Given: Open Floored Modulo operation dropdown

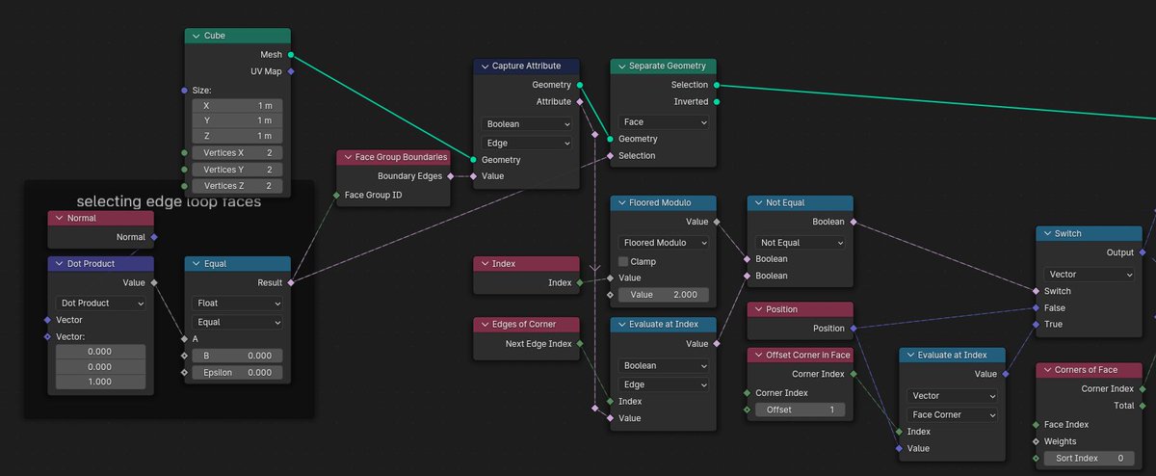Looking at the screenshot, I should coord(664,243).
